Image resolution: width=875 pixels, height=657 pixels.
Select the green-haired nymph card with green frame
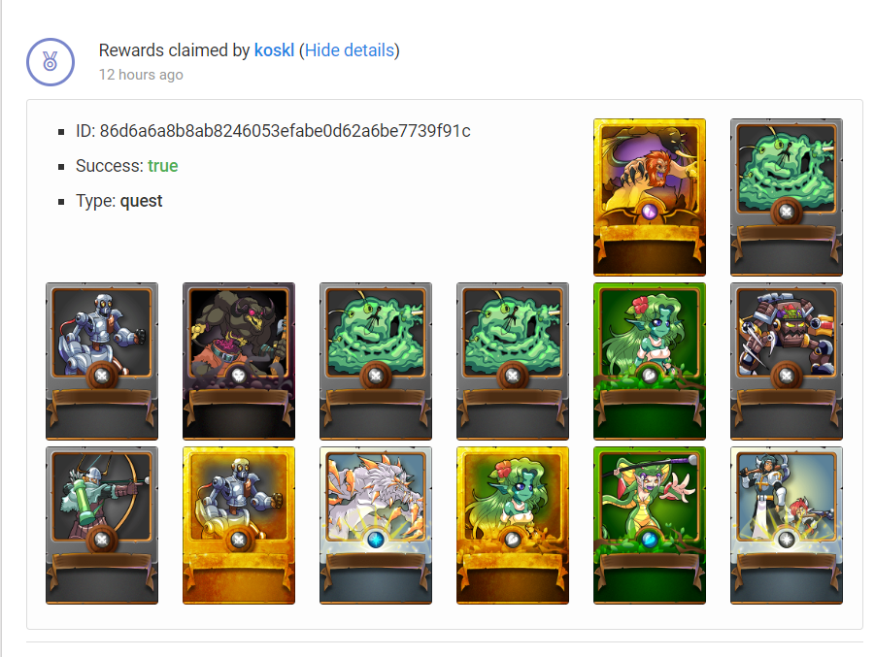(650, 361)
